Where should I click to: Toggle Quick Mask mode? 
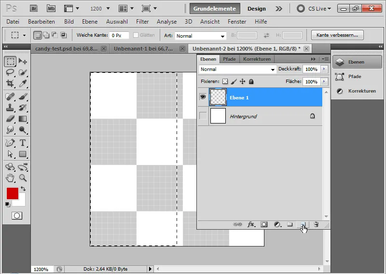coord(17,216)
